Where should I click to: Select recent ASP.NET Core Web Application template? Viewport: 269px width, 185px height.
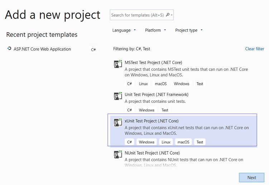[52, 49]
